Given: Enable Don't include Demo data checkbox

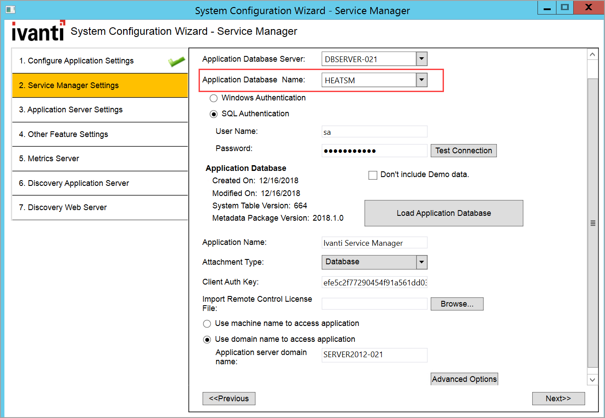Looking at the screenshot, I should click(373, 175).
